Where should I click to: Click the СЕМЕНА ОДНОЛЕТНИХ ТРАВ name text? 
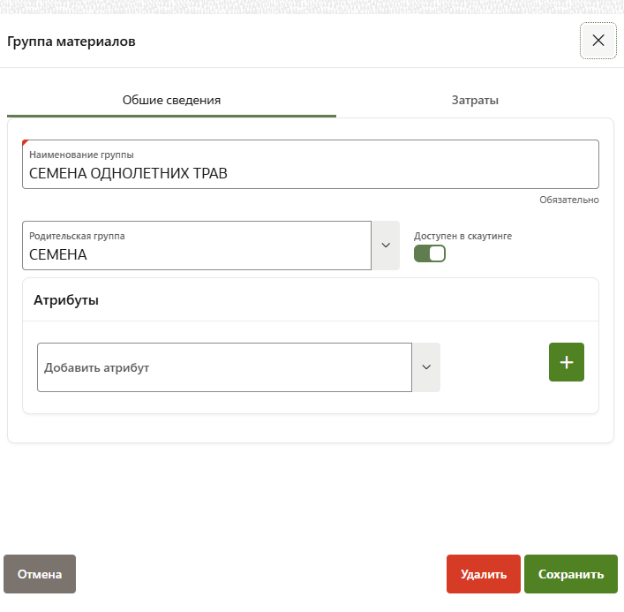click(128, 174)
